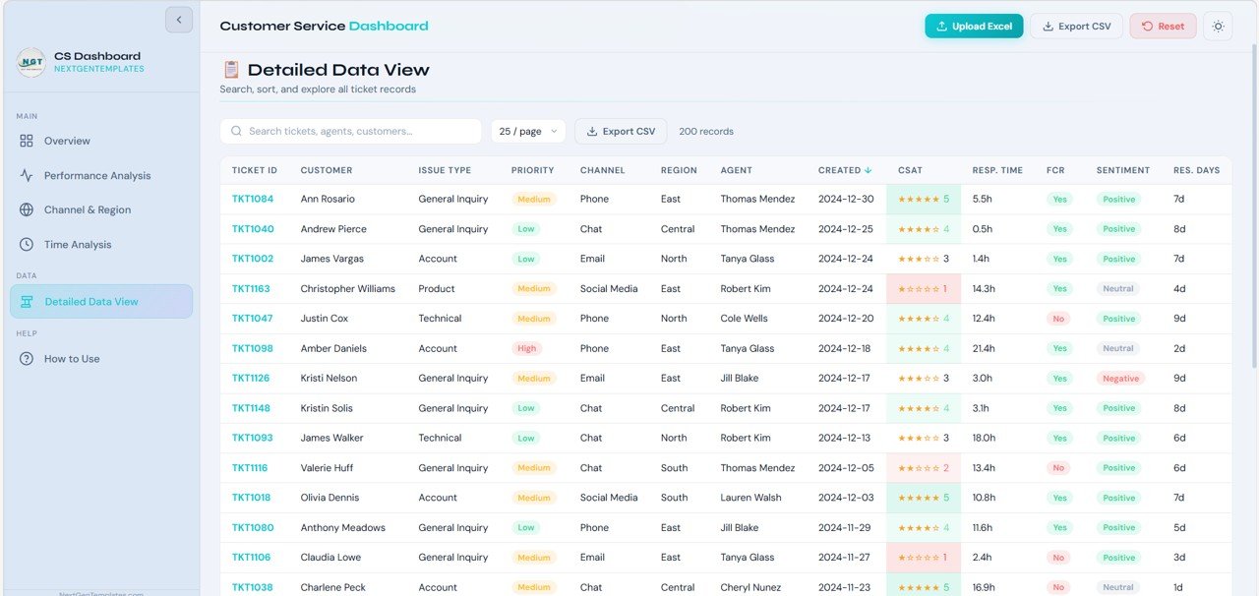
Task: Open help via the How to Use icon
Action: coord(26,359)
